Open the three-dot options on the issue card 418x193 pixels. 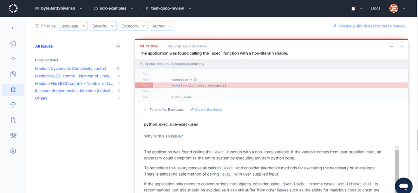(391, 46)
